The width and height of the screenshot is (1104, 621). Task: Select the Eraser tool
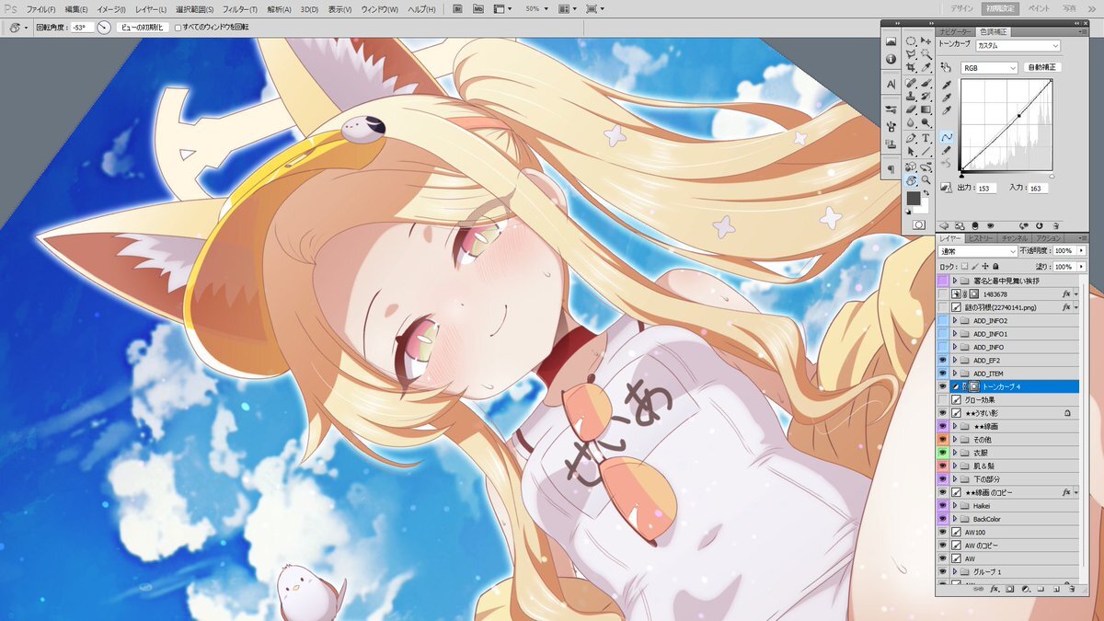coord(910,109)
